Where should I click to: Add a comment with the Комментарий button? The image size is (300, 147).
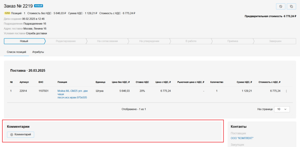pyautogui.click(x=21, y=135)
